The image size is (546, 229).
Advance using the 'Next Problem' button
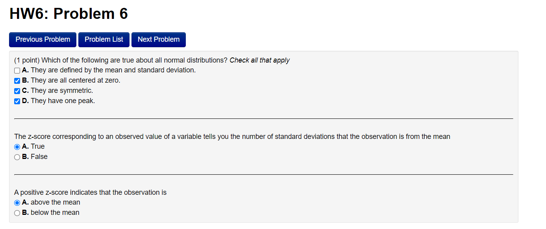click(x=158, y=39)
